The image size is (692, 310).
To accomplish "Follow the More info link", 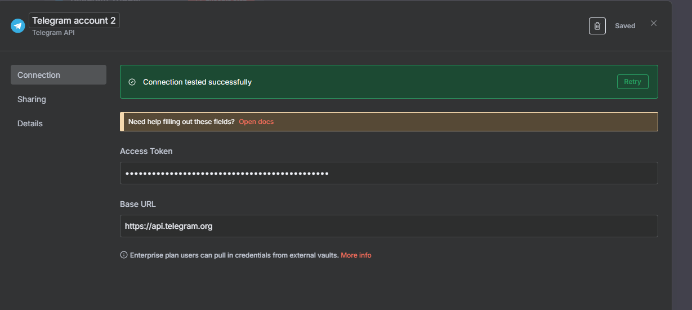I will (356, 255).
